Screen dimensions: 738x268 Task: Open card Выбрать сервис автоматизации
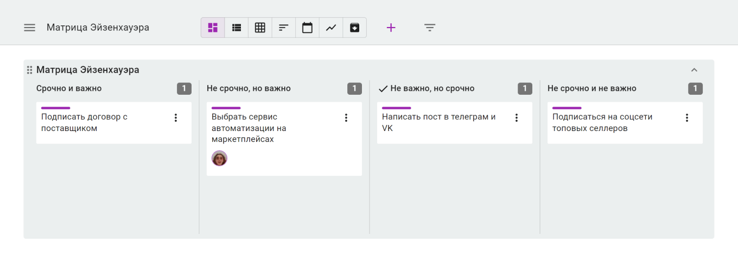tap(284, 139)
